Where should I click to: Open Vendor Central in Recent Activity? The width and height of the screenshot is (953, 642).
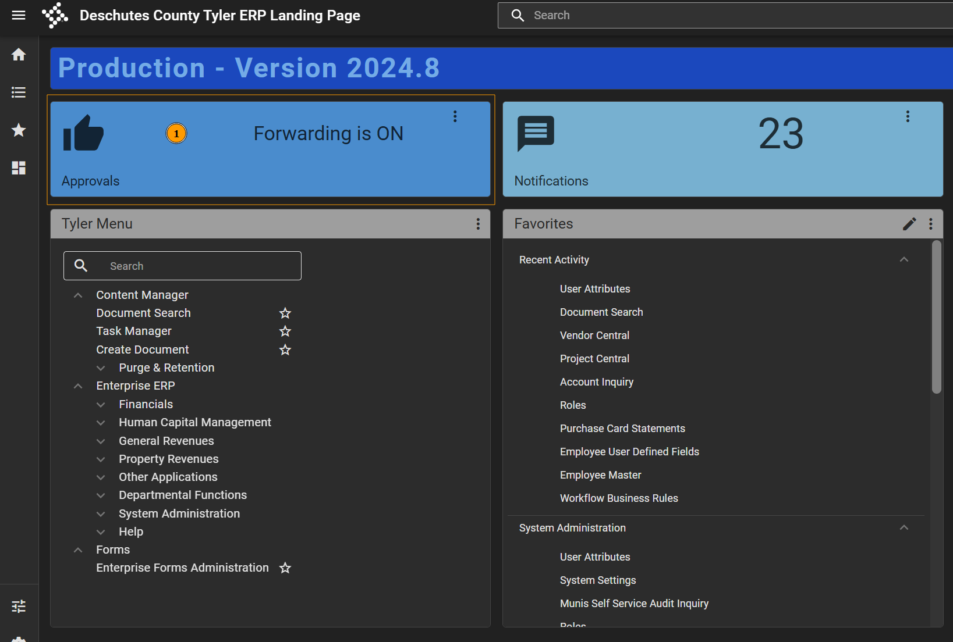[594, 336]
